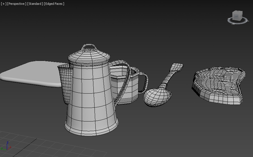Screen dimensions: 253x157
Task: Select the flat cutting board object
Action: [31, 73]
